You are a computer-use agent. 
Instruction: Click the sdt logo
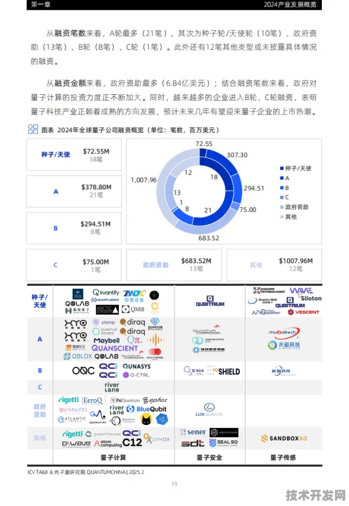(x=193, y=444)
